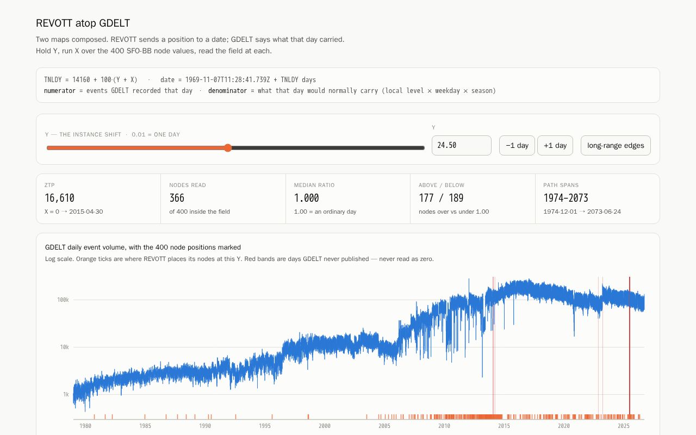Click the Y value input field
696x435 pixels.
tap(462, 146)
